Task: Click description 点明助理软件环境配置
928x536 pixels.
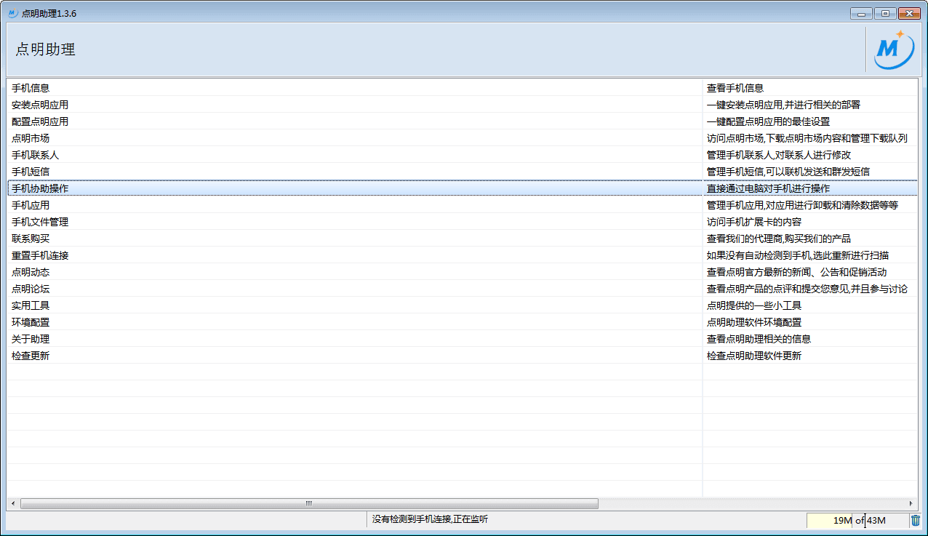Action: tap(754, 322)
